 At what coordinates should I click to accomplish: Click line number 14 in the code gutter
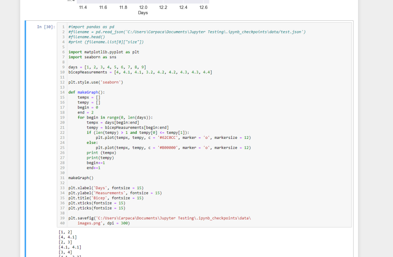pos(62,92)
